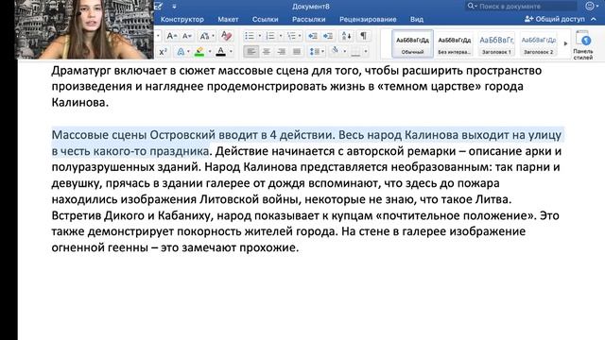Sort text with the A-Z arrow icon
This screenshot has height=340, width=605.
click(347, 36)
